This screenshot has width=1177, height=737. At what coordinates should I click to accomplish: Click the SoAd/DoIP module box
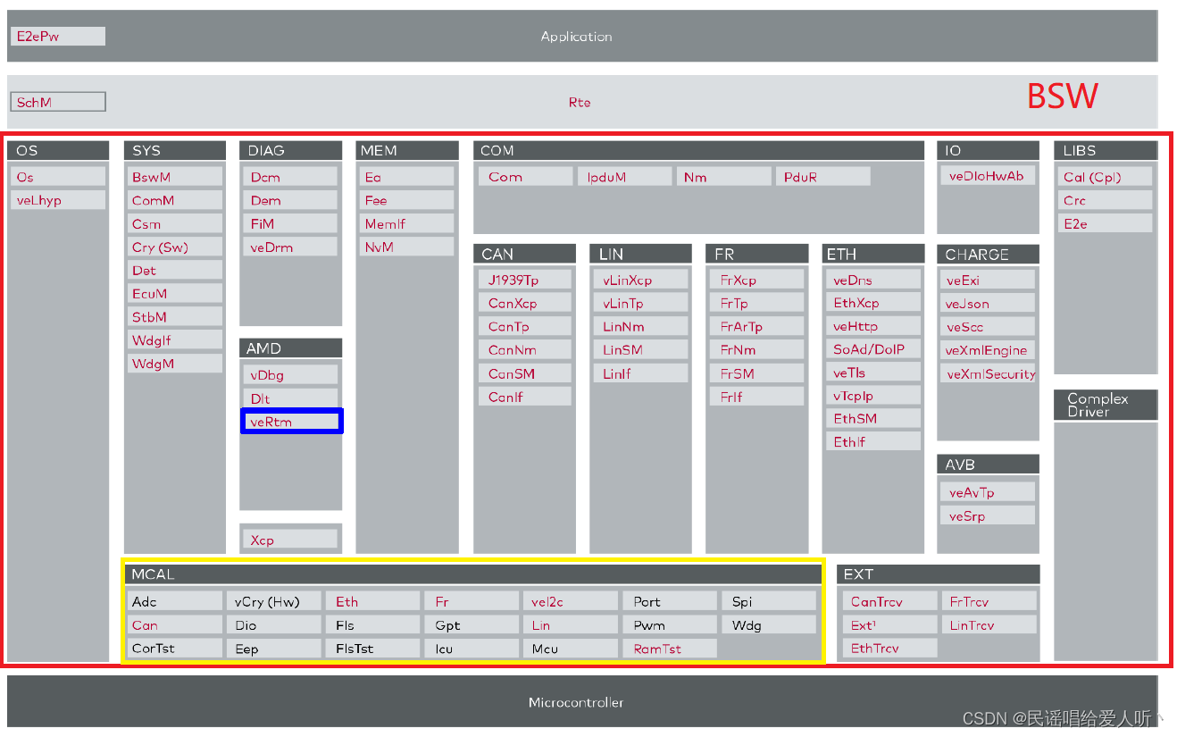click(x=873, y=349)
